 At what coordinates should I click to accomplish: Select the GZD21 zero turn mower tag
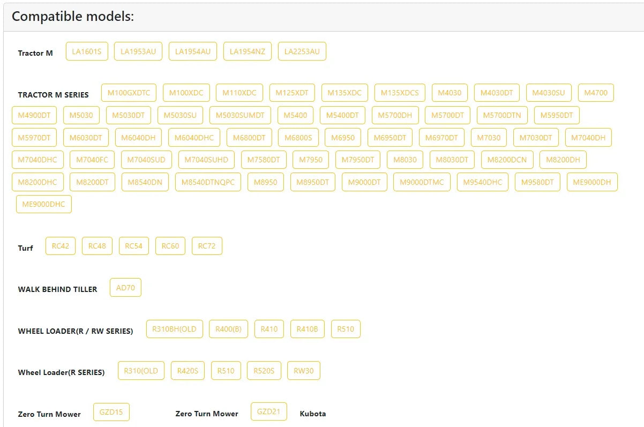point(269,411)
